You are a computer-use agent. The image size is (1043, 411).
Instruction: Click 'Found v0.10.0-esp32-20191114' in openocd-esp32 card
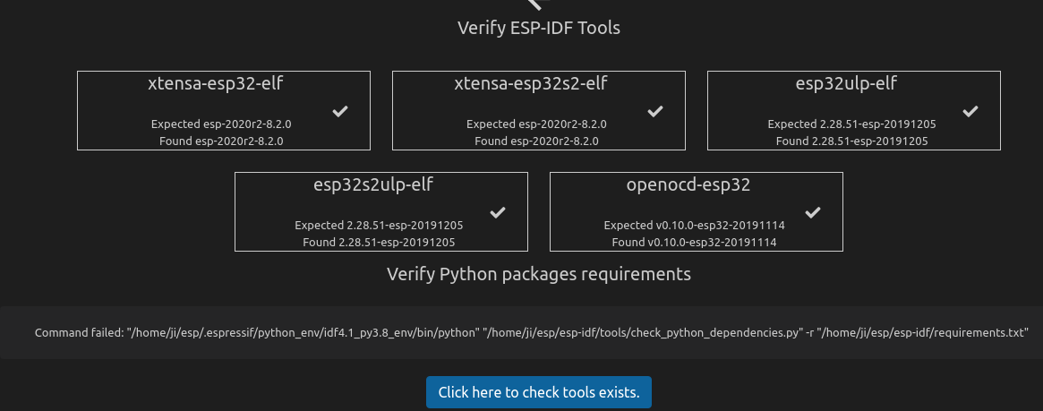[x=695, y=242]
